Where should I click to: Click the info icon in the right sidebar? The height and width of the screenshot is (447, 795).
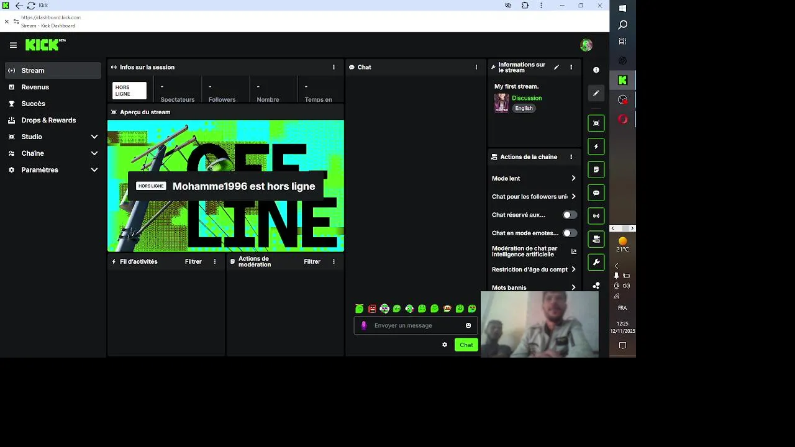point(596,70)
